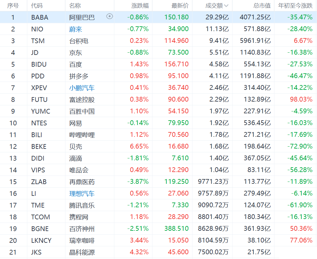317x259 pixels.
Task: Select 晶科能源 in the last row
Action: pyautogui.click(x=82, y=252)
